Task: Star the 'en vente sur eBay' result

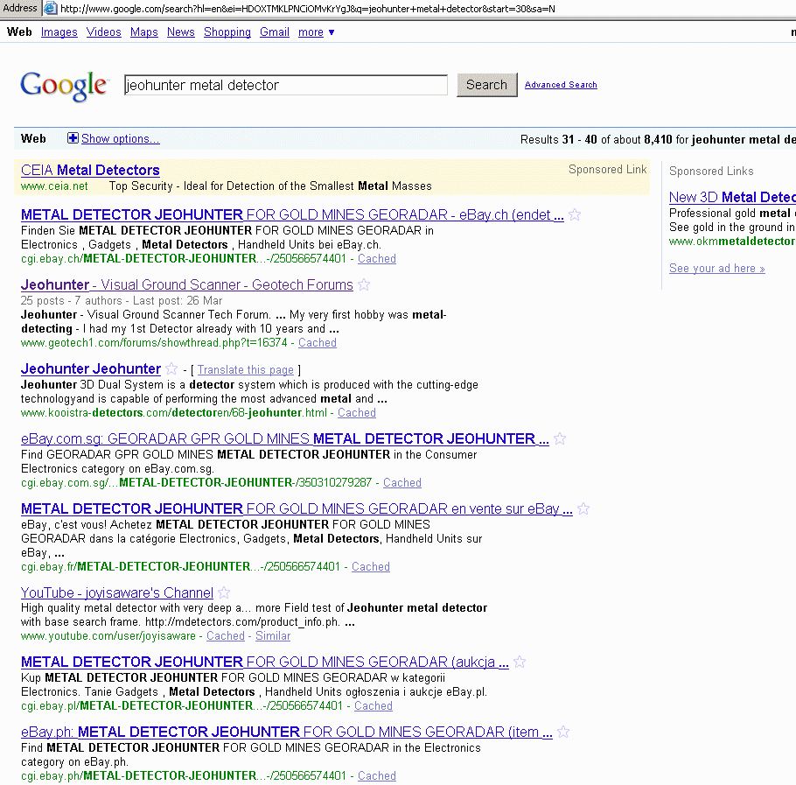Action: tap(583, 508)
